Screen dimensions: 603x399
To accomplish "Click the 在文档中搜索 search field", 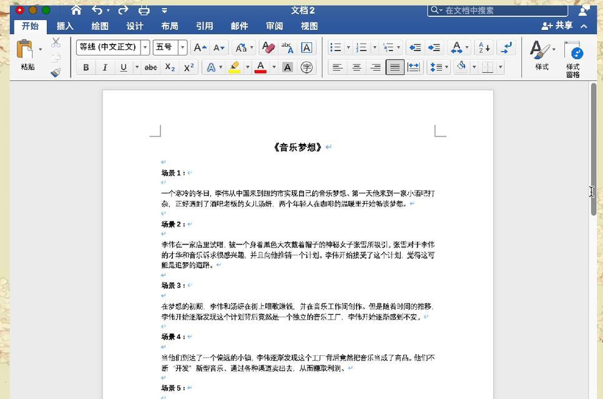I will [x=498, y=11].
